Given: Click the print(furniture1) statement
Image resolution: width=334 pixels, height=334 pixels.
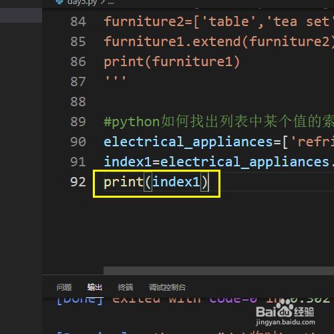Looking at the screenshot, I should coord(172,61).
